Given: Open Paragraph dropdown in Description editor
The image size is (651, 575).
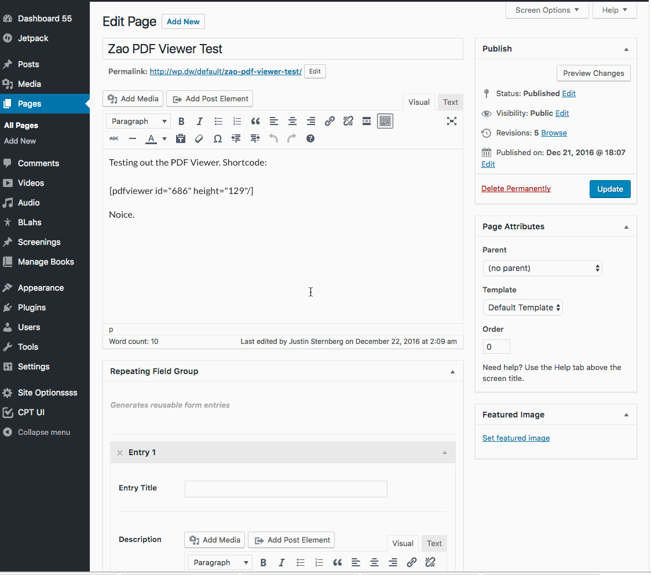Looking at the screenshot, I should (220, 562).
